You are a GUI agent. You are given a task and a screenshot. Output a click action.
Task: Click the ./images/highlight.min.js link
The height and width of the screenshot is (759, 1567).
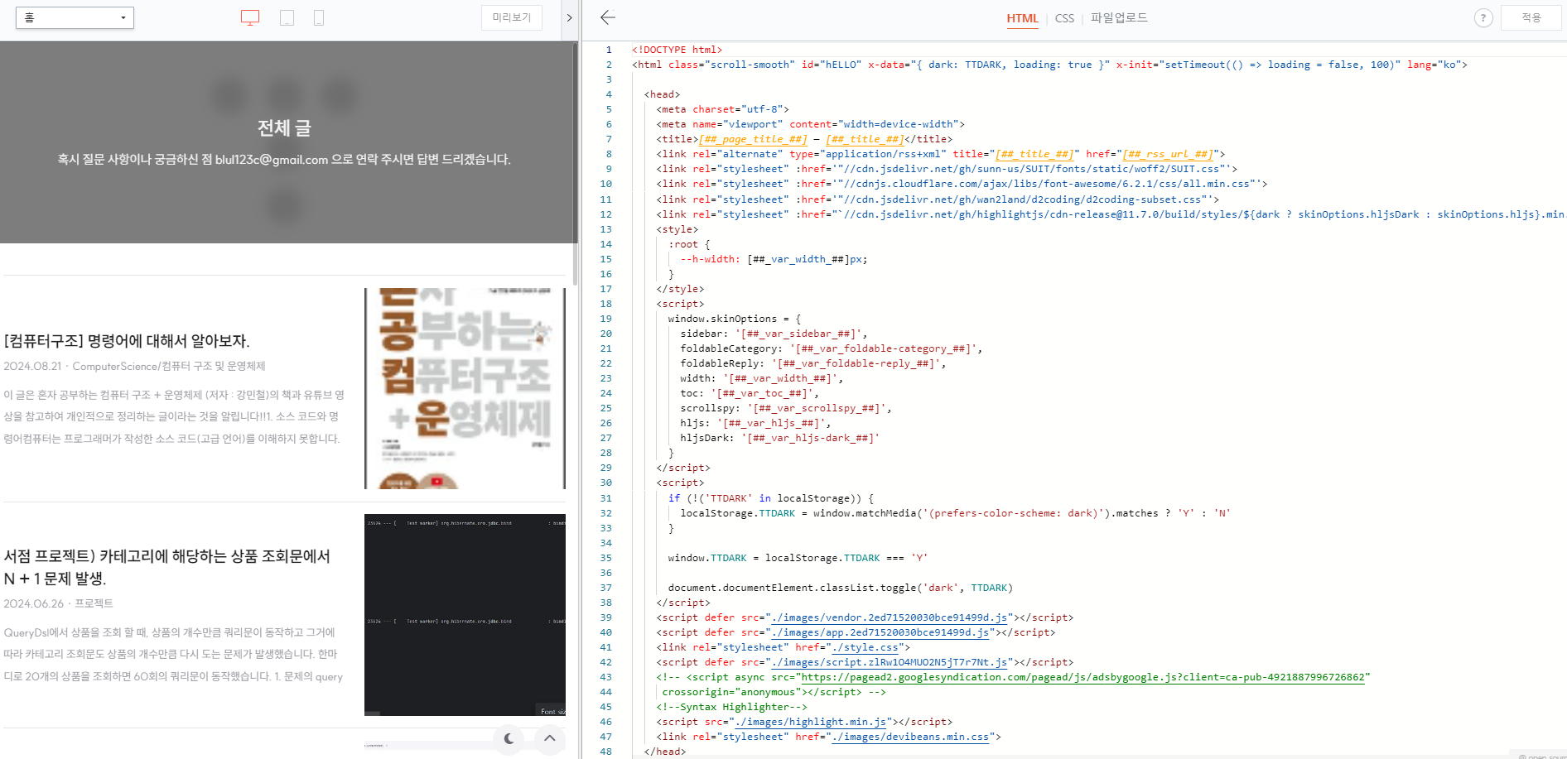coord(811,722)
